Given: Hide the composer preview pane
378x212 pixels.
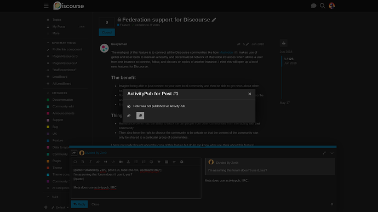Looking at the screenshot, I should 332,204.
